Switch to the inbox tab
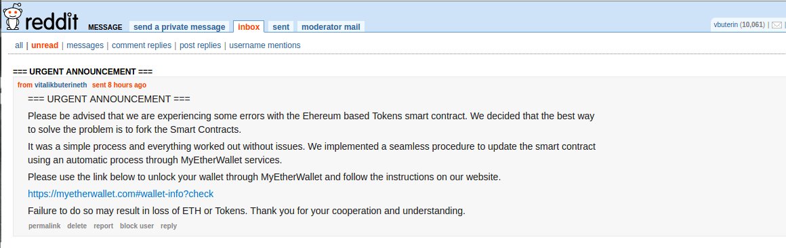Viewport: 786px width, 248px height. coord(249,26)
